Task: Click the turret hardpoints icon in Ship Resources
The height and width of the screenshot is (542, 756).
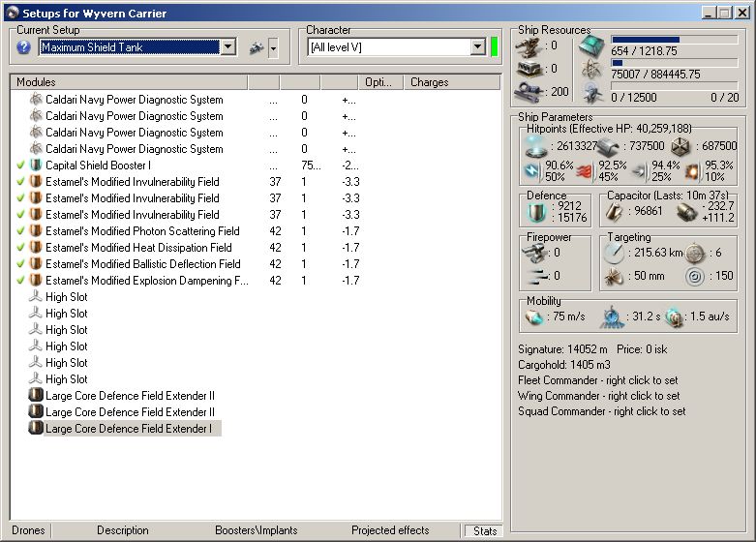Action: pos(528,47)
